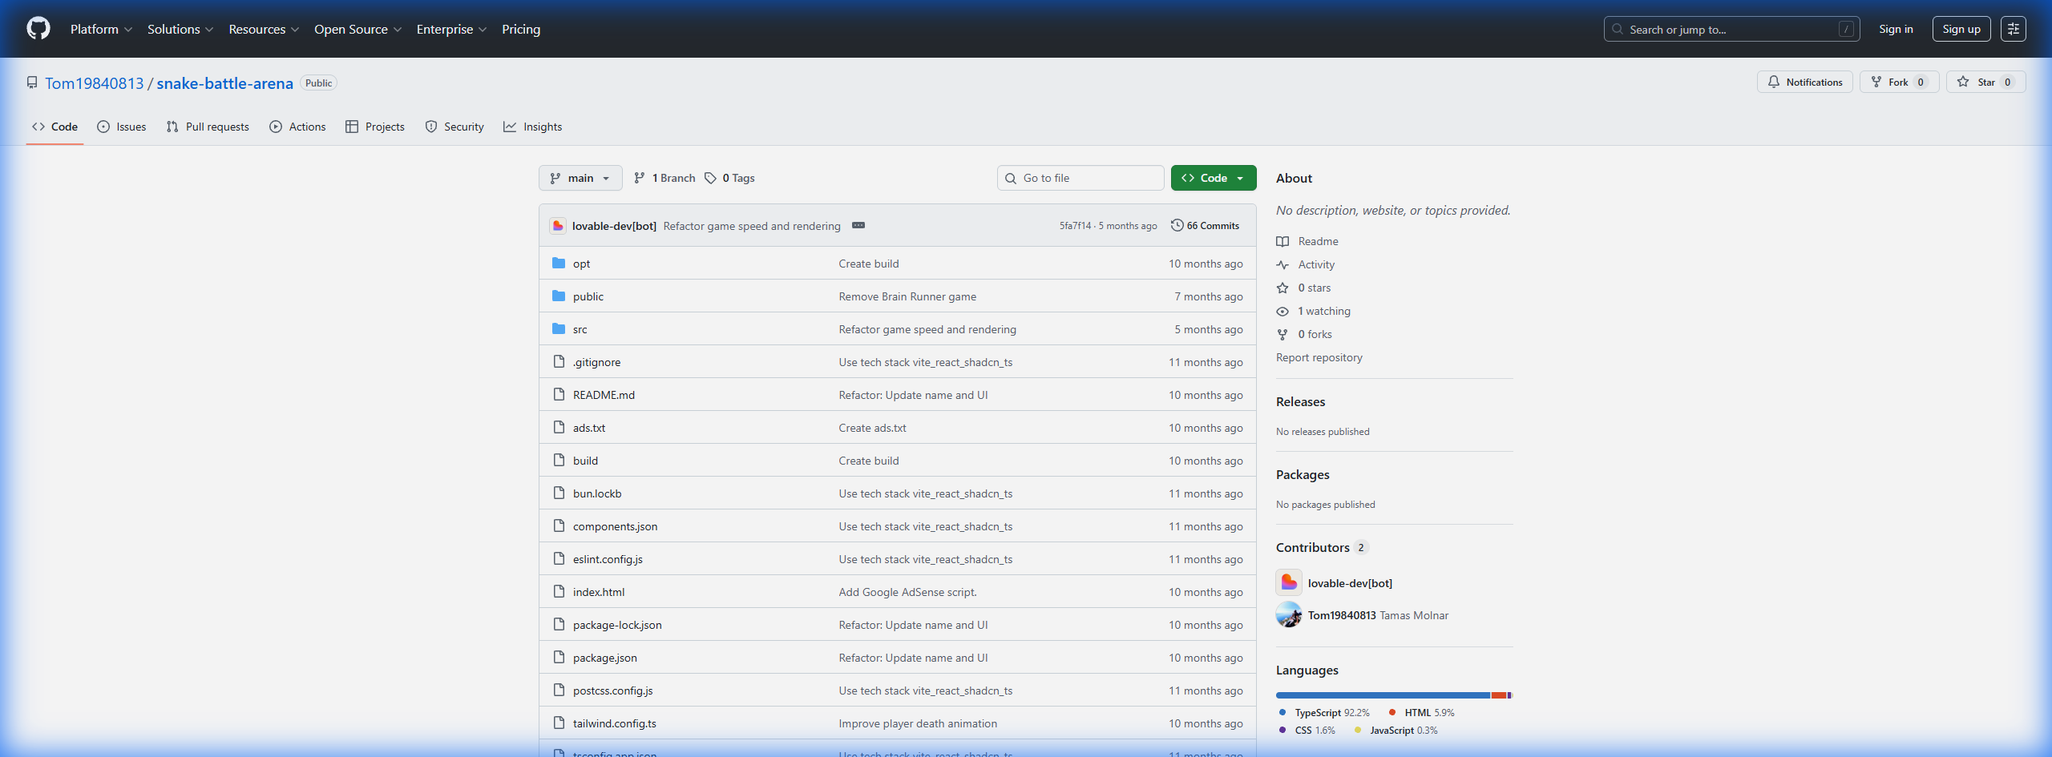Open the snake-battle-arena repository link
2052x757 pixels.
coord(225,83)
